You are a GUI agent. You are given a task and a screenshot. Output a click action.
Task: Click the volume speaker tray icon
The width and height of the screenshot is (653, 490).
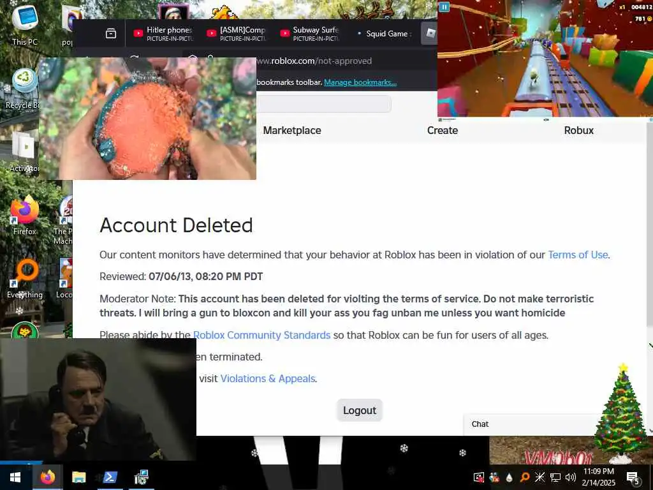[x=570, y=477]
